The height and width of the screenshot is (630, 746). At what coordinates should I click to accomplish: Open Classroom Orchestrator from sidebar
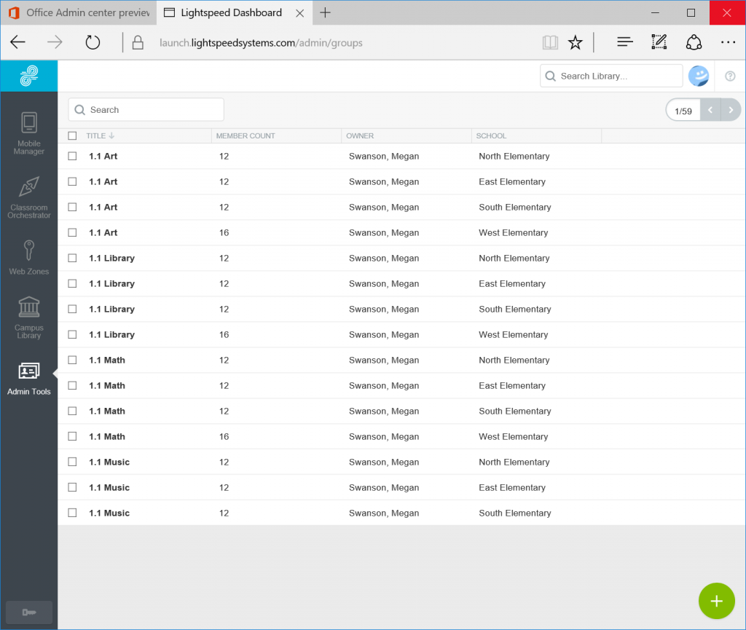coord(29,198)
